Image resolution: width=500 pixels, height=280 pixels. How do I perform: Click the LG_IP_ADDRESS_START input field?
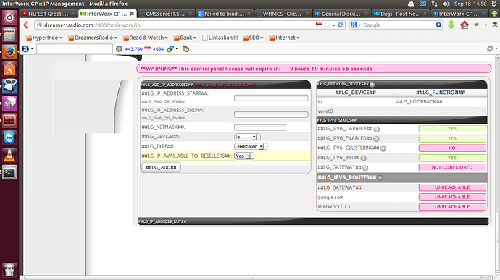coord(271,98)
